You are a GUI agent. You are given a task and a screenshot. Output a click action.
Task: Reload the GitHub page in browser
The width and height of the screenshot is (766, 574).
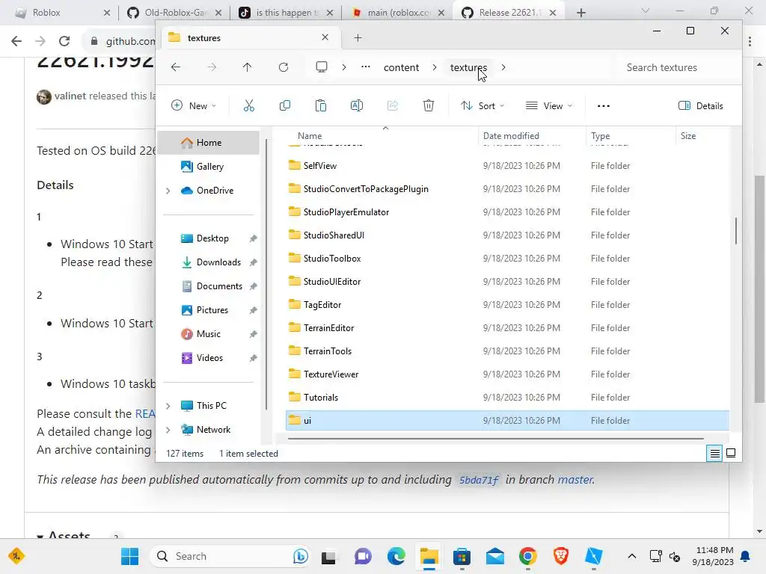point(64,41)
